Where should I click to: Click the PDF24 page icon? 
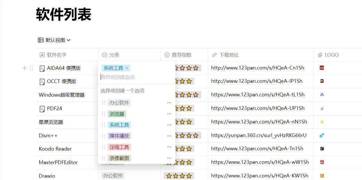(42, 109)
